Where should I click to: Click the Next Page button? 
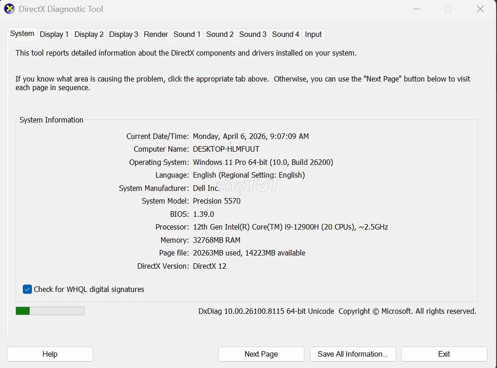tap(261, 354)
